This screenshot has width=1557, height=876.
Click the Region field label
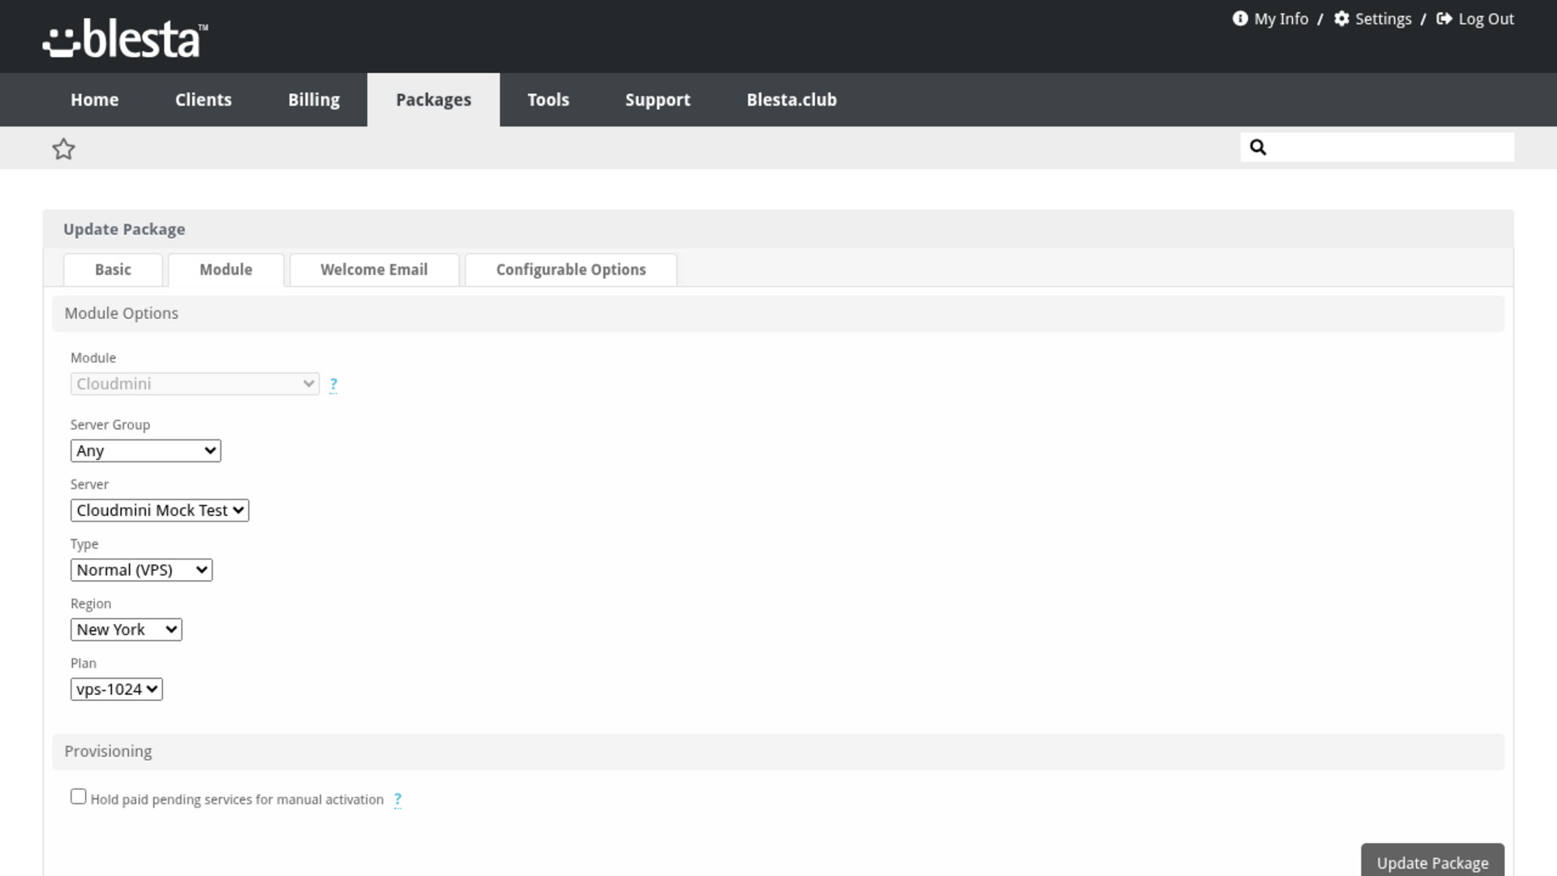point(91,604)
